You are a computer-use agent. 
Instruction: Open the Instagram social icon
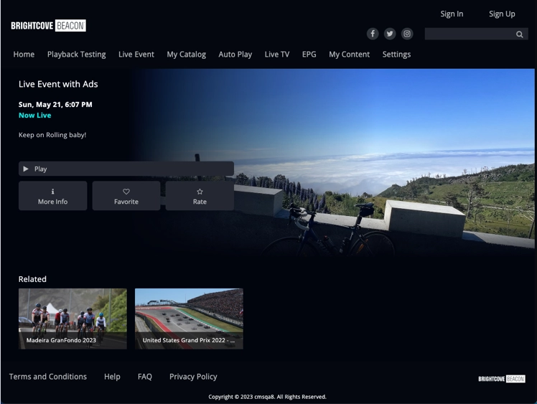(x=407, y=34)
